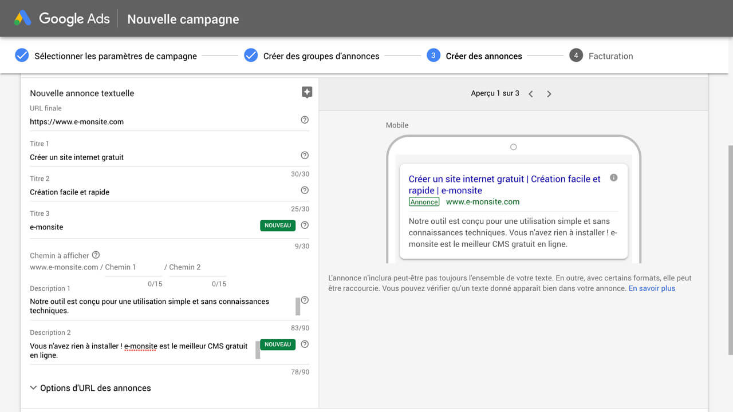Click the Chemin 1 input field
The width and height of the screenshot is (733, 412).
[133, 267]
